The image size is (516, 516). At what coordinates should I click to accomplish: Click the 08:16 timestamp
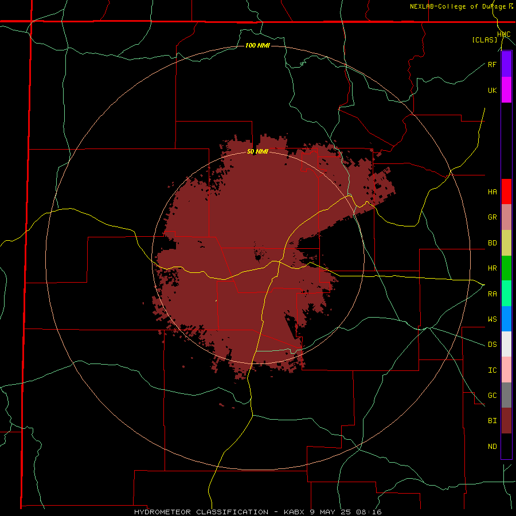click(369, 512)
